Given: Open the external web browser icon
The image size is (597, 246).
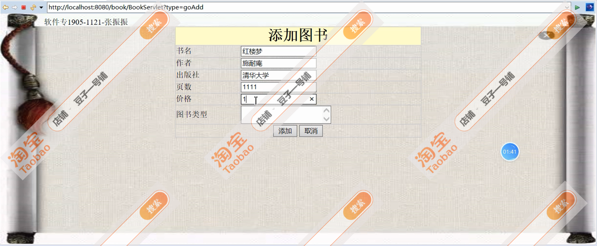Looking at the screenshot, I should pyautogui.click(x=590, y=7).
